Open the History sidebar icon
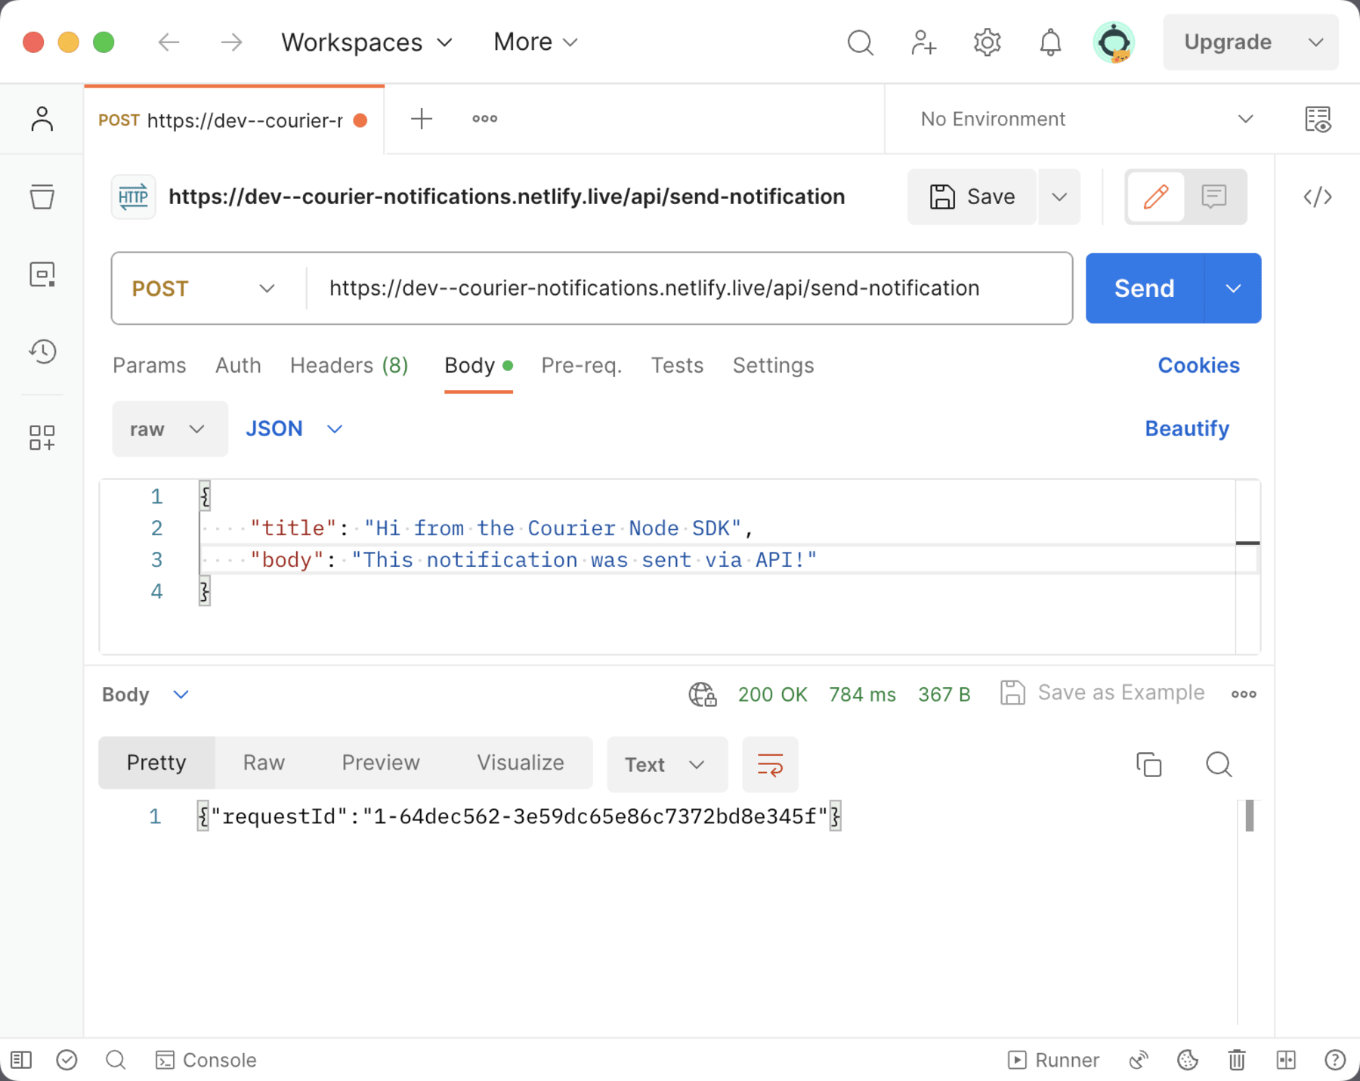 coord(42,352)
